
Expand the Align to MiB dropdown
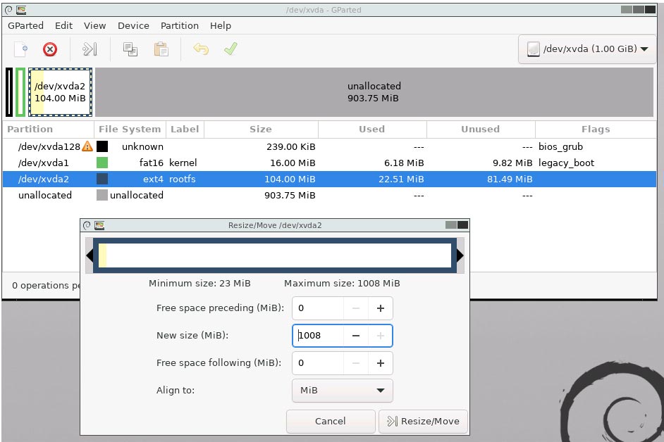pos(342,391)
